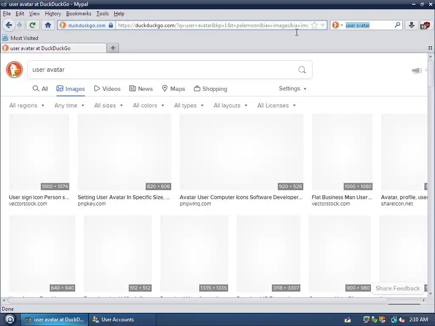The width and height of the screenshot is (435, 326).
Task: Click the muted speaker icon in system tray
Action: (402, 320)
